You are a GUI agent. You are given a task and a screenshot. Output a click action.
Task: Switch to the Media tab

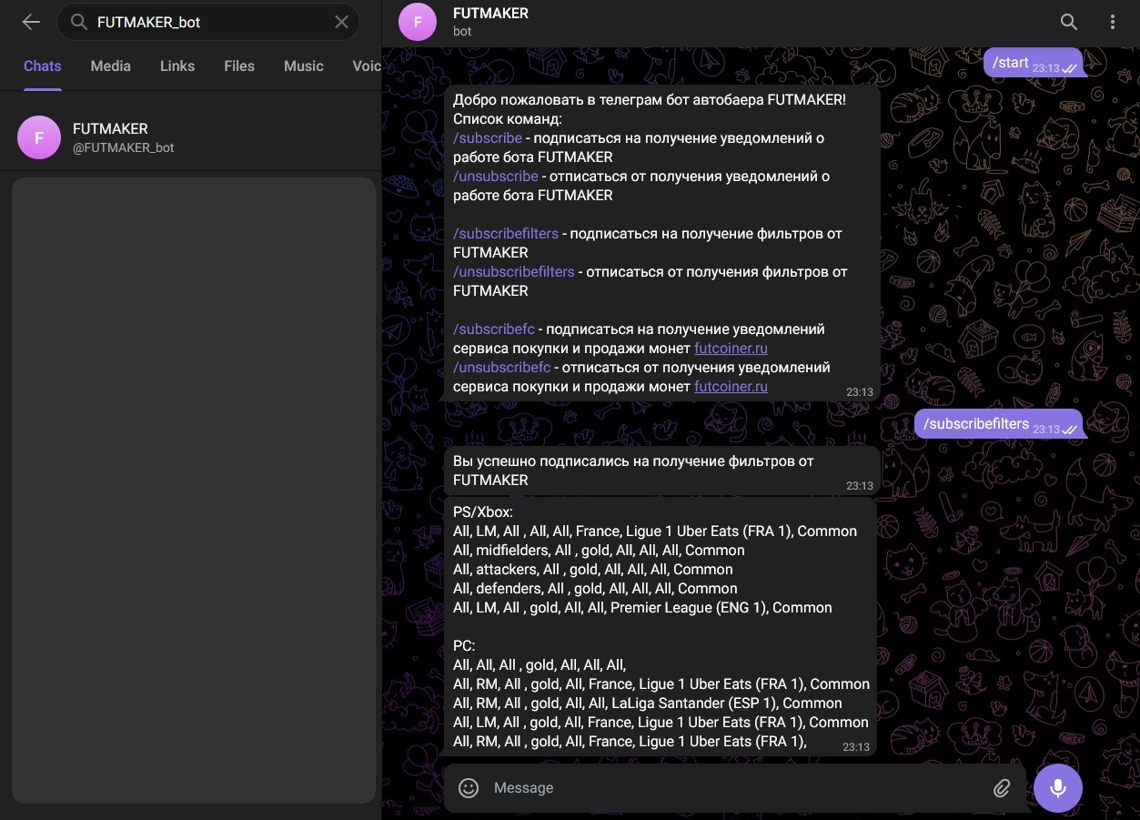[110, 66]
